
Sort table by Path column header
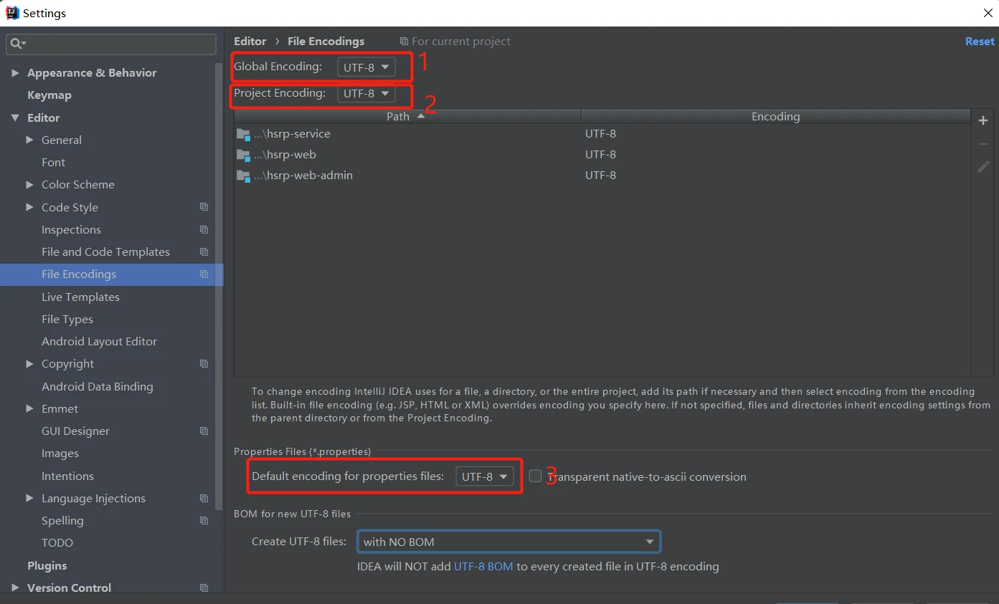[x=407, y=116]
